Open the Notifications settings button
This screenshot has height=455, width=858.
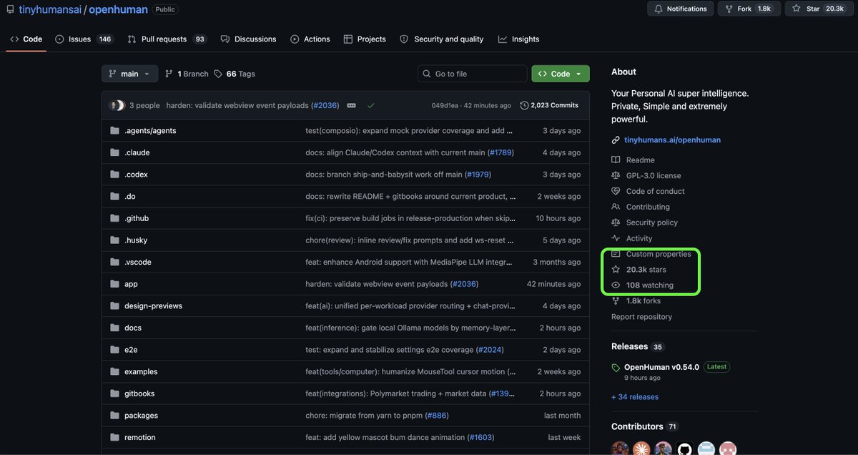(x=679, y=9)
